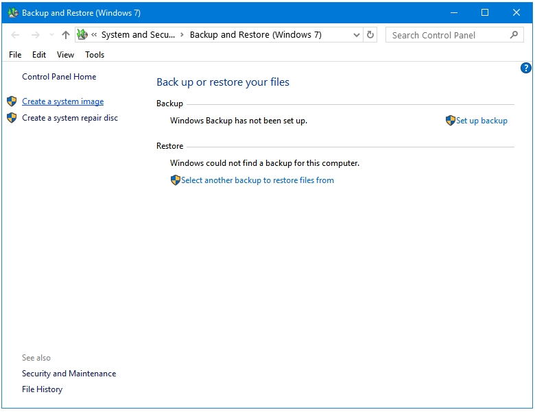This screenshot has height=412, width=535.
Task: Expand the address bar breadcrumb chevrons
Action: coord(94,35)
